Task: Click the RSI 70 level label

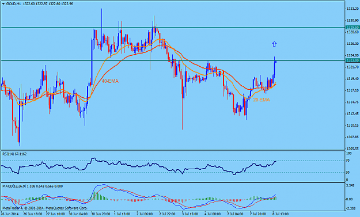Action: pos(348,161)
